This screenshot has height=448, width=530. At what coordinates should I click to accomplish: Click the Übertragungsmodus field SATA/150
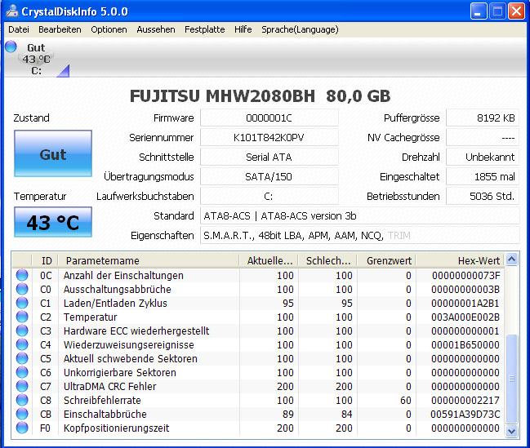(269, 177)
